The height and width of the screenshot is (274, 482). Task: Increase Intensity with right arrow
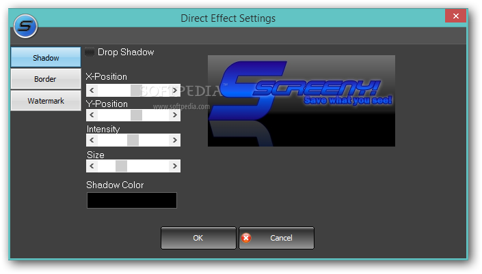tap(174, 140)
